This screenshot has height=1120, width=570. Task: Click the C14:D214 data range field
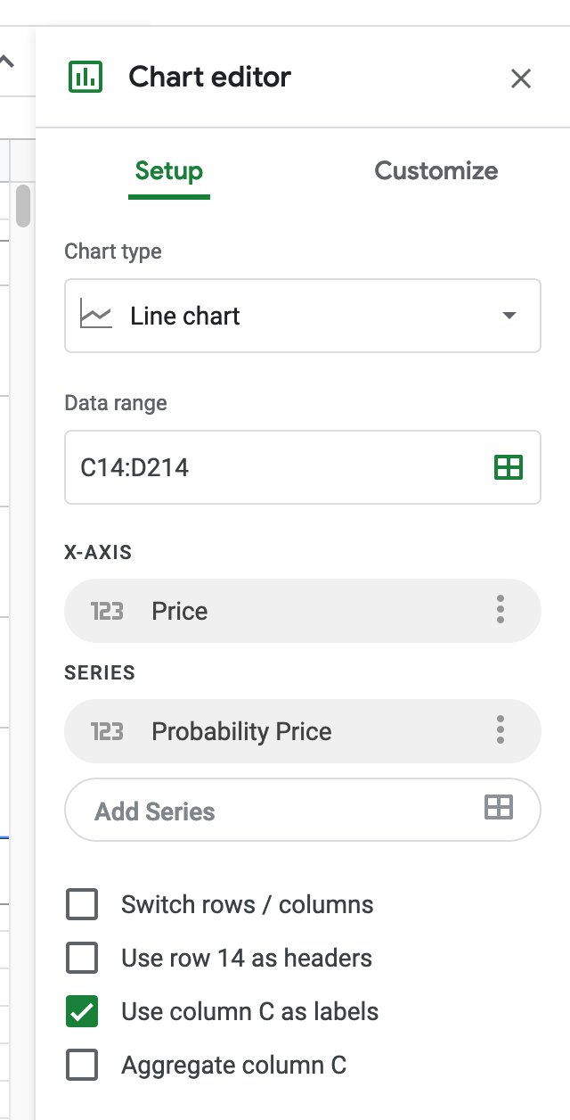[x=303, y=467]
